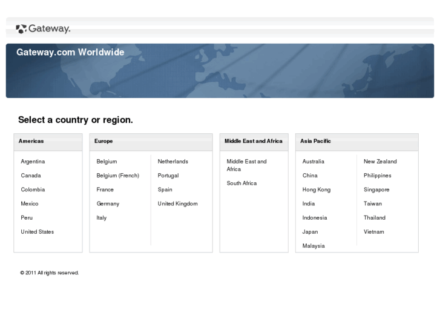Choose Spain
The width and height of the screenshot is (440, 330).
[x=165, y=190]
